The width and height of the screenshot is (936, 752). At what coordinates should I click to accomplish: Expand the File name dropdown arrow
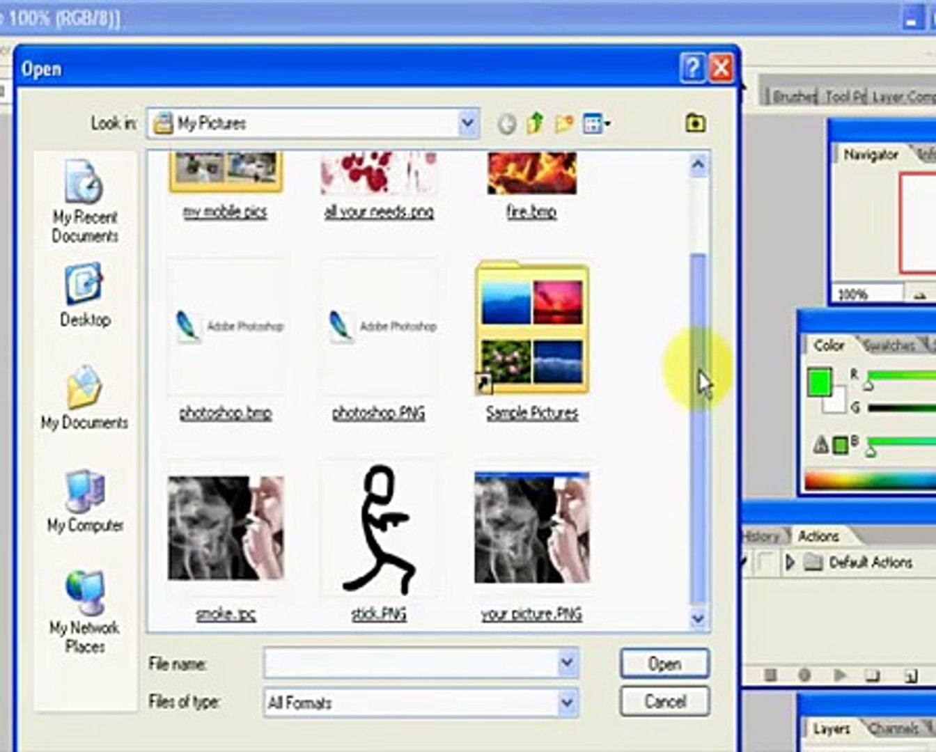tap(568, 663)
